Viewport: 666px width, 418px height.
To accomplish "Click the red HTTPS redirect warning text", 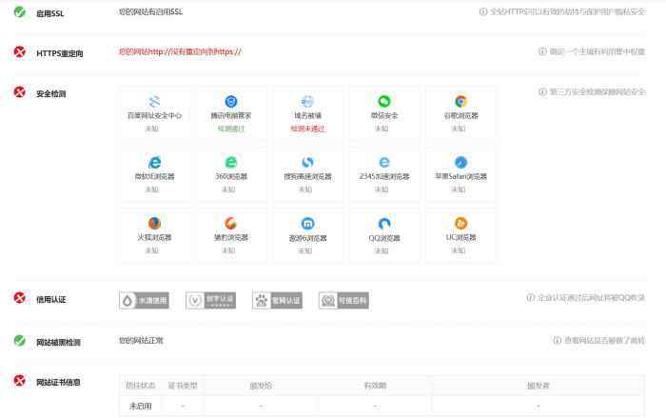I will pos(180,51).
